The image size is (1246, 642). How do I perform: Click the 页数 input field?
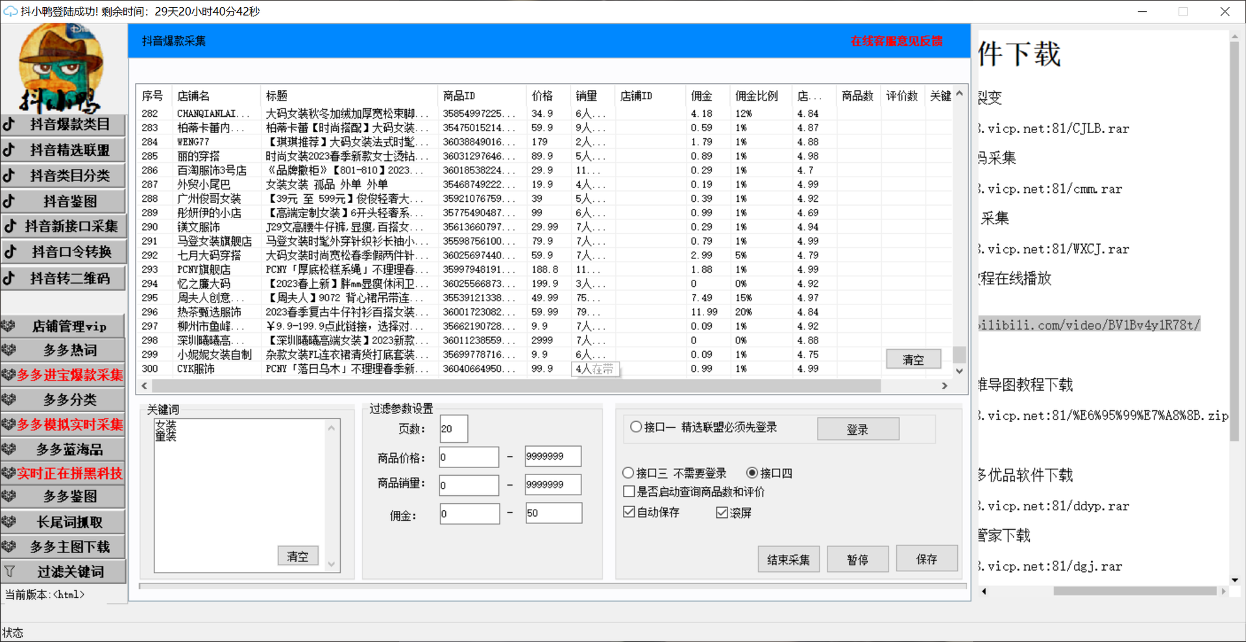[453, 428]
